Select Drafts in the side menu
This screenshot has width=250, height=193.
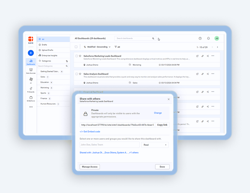53,45
